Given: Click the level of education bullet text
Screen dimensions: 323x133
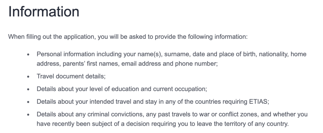Looking at the screenshot, I should pyautogui.click(x=122, y=89).
